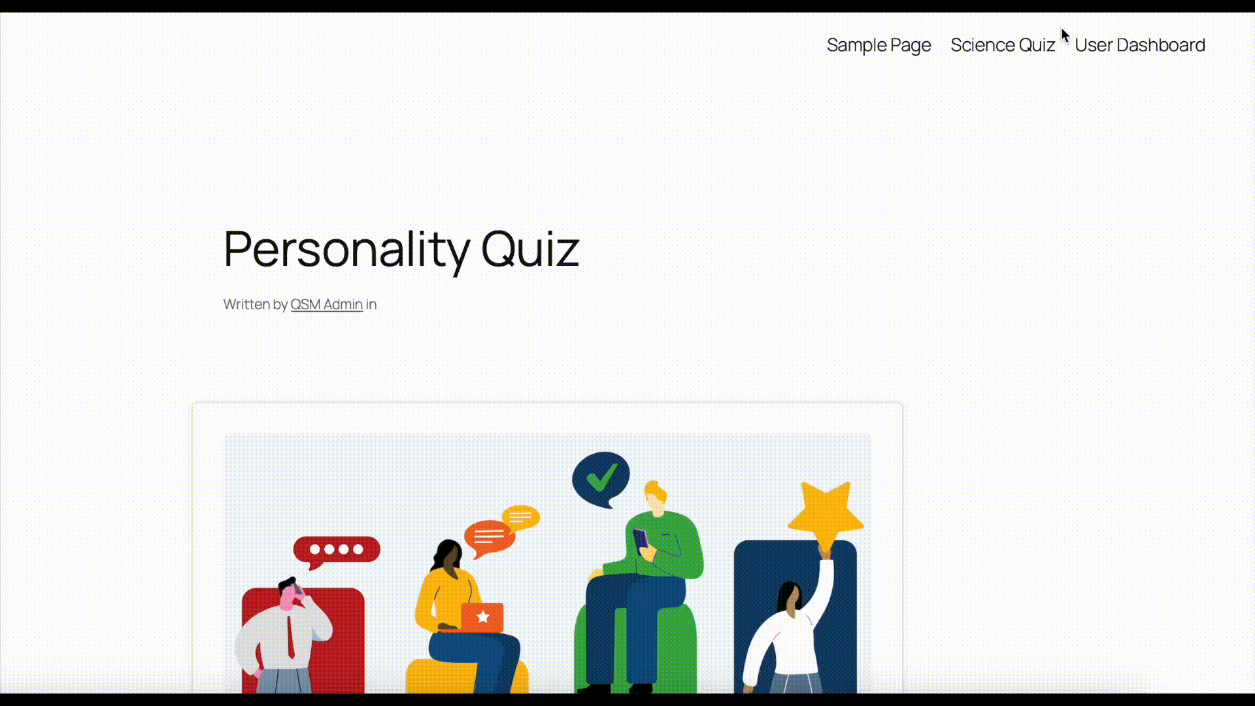Click the checkmark icon in blue bubble

[601, 477]
